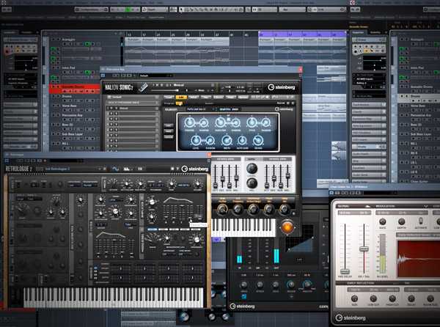The height and width of the screenshot is (327, 440).
Task: Click the Low Cut knob in REVerence
Action: 373,298
